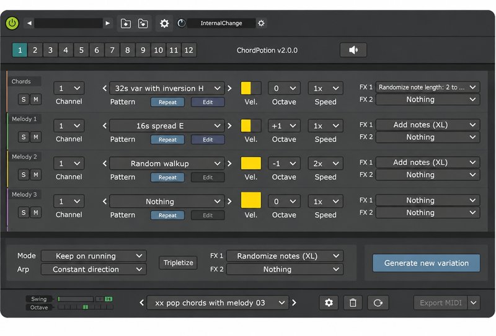The height and width of the screenshot is (336, 496).
Task: Click Generate new variation button
Action: (x=426, y=263)
